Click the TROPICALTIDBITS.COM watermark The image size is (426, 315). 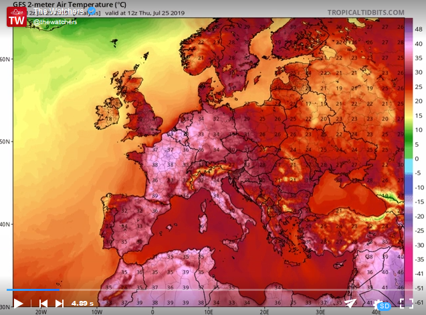[366, 12]
